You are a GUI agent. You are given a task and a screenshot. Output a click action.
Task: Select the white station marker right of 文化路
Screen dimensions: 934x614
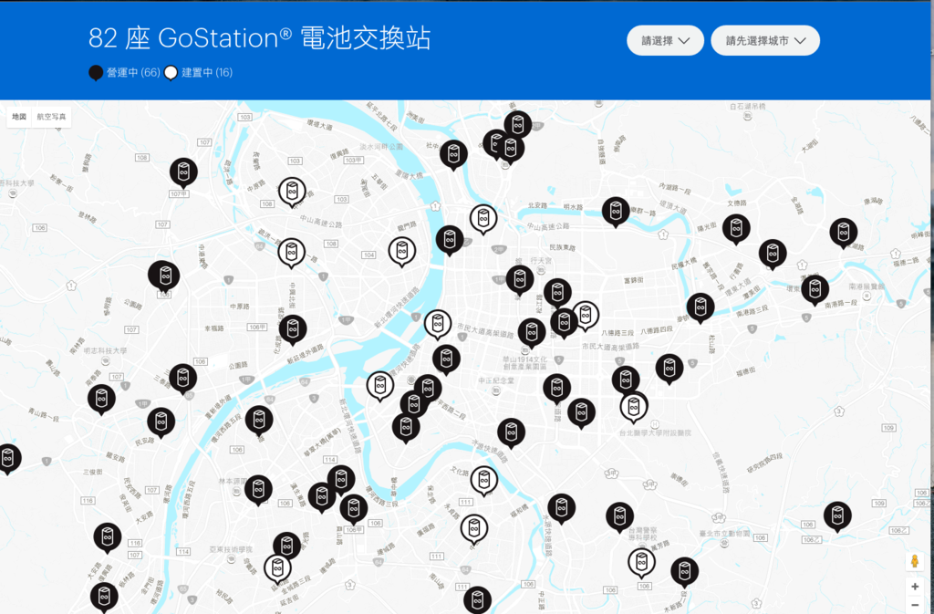coord(483,480)
